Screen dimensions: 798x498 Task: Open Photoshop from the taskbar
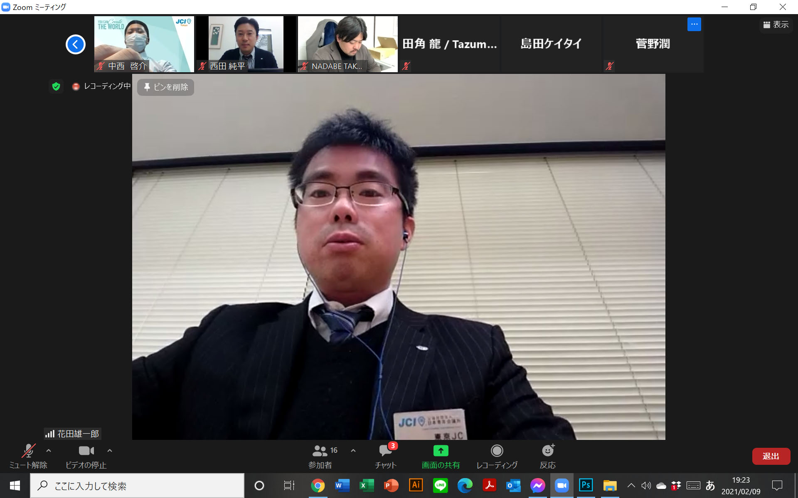coord(586,485)
